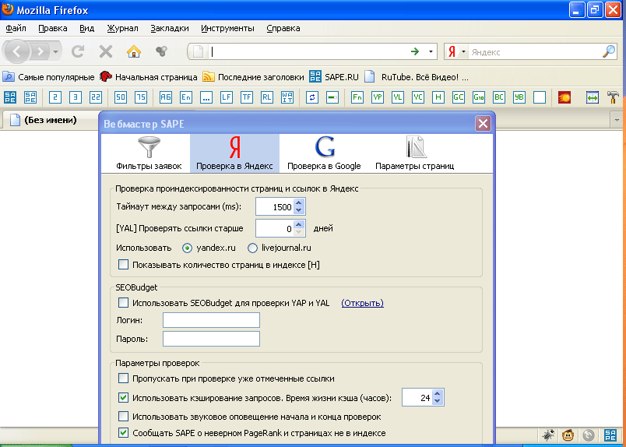
Task: Click the blue double-arrow toolbar icon
Action: point(593,97)
